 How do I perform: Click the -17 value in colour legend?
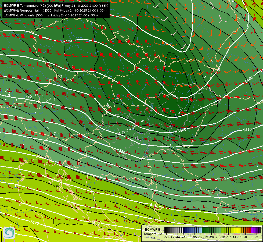pyautogui.click(x=228, y=237)
